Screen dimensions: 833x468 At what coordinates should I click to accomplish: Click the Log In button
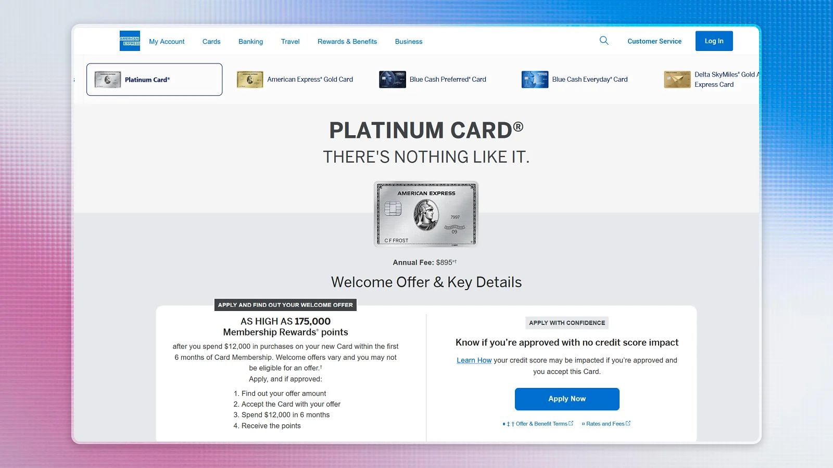(x=714, y=41)
